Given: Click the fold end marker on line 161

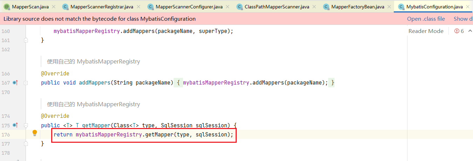Looking at the screenshot, I should click(26, 40).
